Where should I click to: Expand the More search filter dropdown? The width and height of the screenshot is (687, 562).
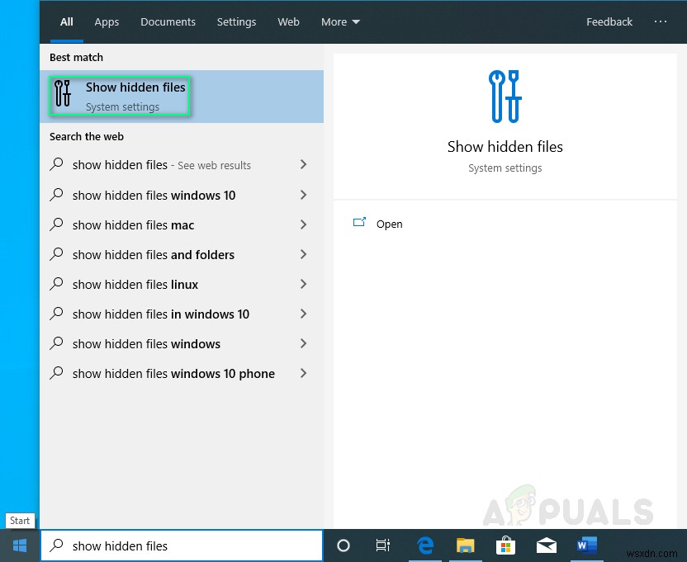[x=339, y=22]
